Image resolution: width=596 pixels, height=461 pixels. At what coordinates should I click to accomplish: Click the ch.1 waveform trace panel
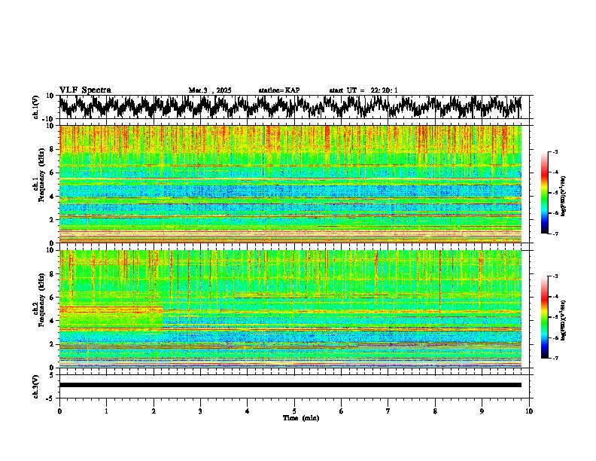[294, 107]
